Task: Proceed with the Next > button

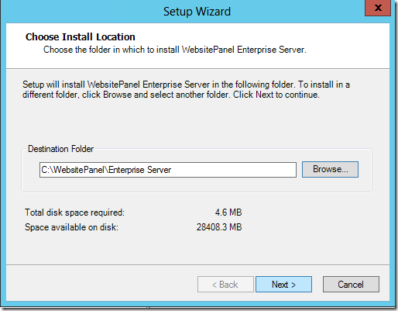Action: tap(283, 285)
